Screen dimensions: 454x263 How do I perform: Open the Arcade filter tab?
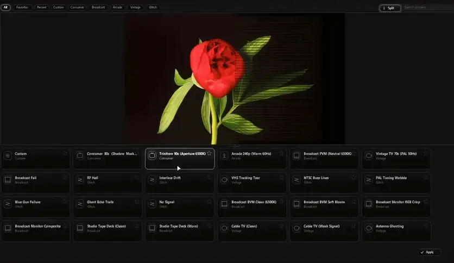point(117,7)
